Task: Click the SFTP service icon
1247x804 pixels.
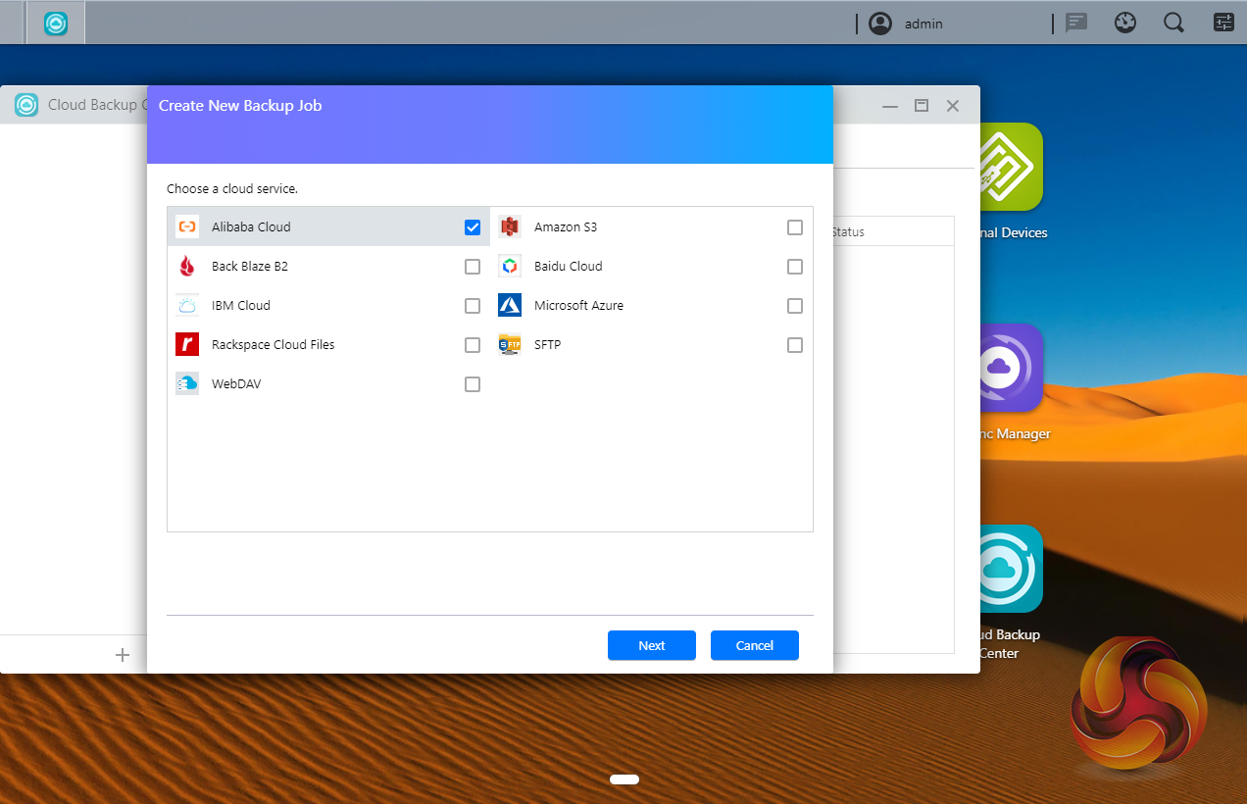Action: tap(510, 344)
